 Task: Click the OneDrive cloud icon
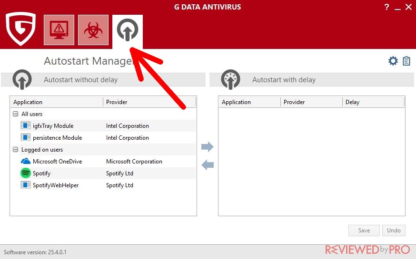26,161
